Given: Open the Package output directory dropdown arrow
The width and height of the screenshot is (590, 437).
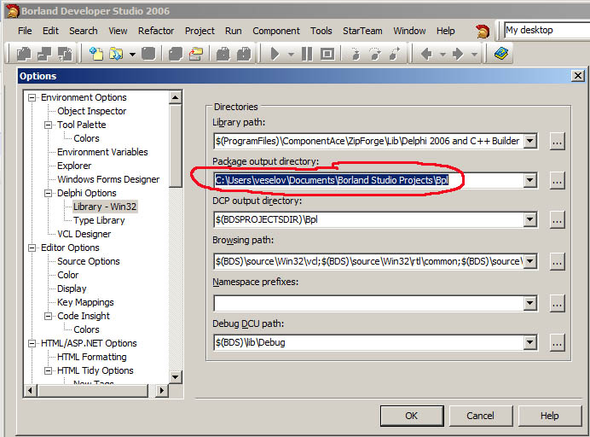Looking at the screenshot, I should (529, 180).
